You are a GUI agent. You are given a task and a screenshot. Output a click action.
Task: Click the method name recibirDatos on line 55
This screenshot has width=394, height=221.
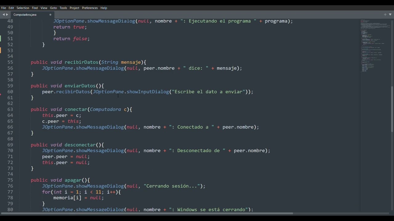[x=81, y=62]
